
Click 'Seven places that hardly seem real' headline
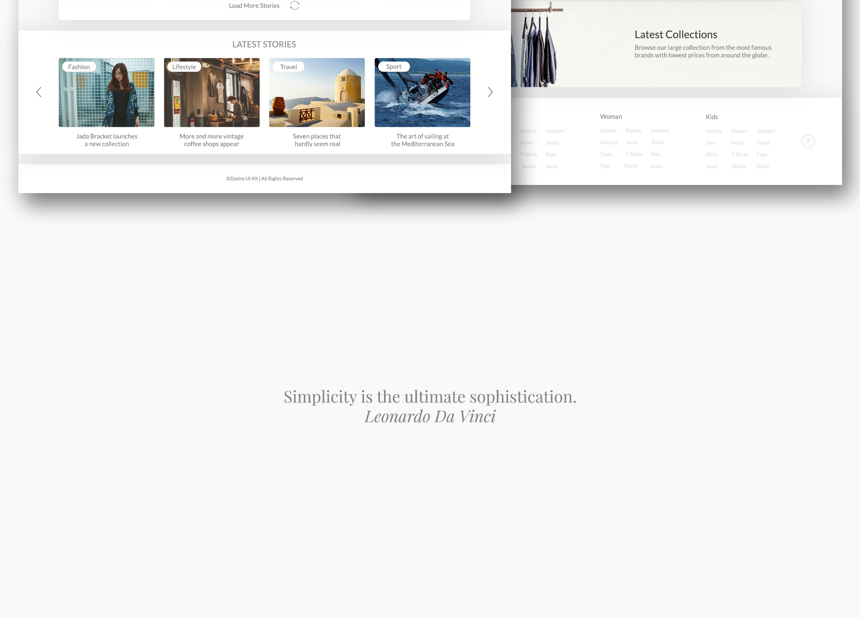coord(317,140)
